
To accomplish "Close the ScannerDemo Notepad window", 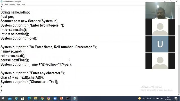I will pos(177,1).
